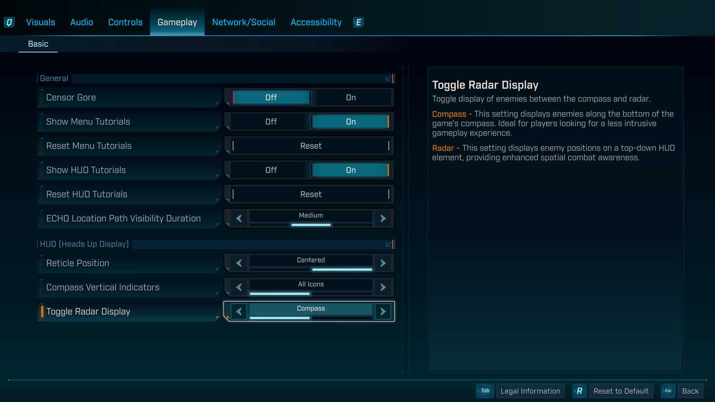Turn off Show HUD Tutorials
Image resolution: width=715 pixels, height=402 pixels.
coord(271,170)
